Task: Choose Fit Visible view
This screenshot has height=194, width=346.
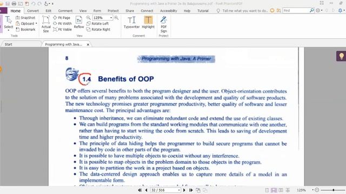Action: pos(63,30)
